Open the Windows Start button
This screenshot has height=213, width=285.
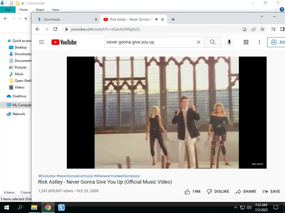tap(7, 207)
